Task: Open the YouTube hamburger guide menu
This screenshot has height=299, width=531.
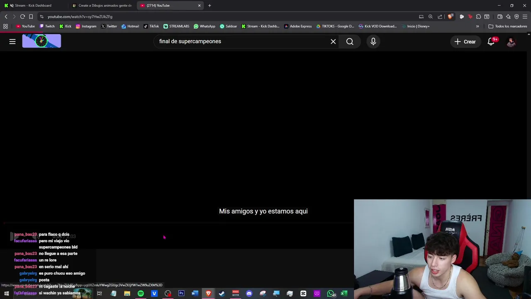Action: pyautogui.click(x=12, y=42)
